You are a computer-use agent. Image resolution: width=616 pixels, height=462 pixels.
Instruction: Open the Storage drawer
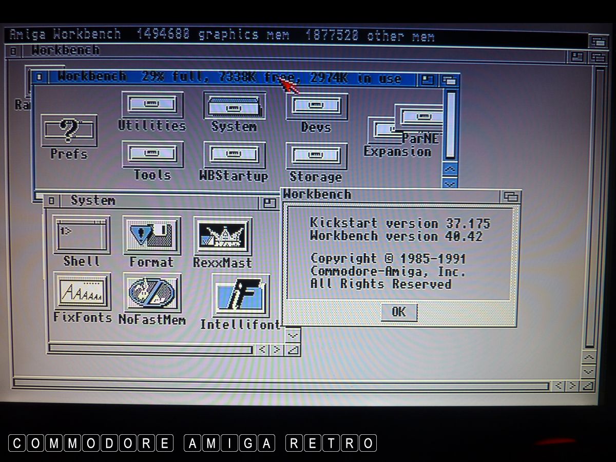pos(316,156)
